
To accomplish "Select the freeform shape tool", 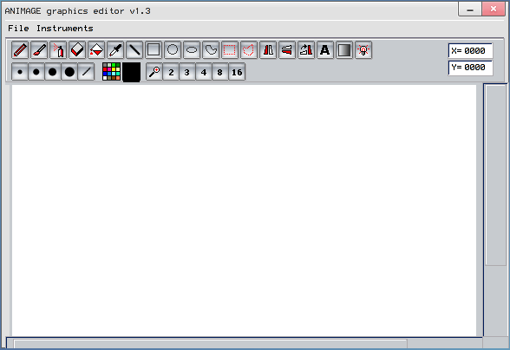I will [x=211, y=50].
